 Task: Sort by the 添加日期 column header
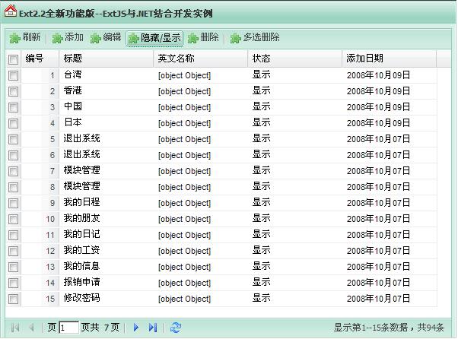tap(389, 59)
